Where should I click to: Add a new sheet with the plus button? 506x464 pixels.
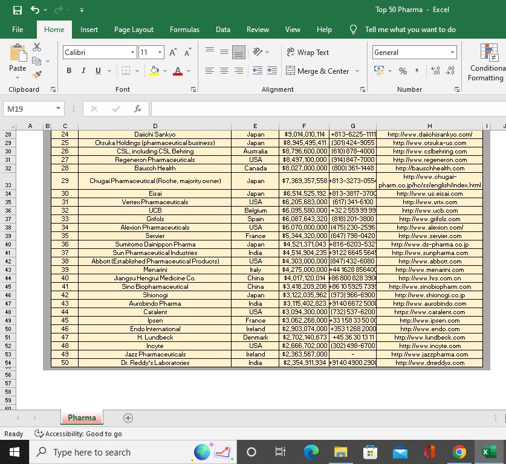click(128, 418)
